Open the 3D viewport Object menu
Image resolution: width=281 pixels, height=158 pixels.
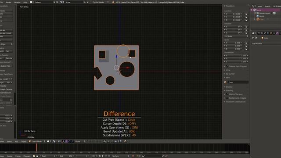coord(23,141)
